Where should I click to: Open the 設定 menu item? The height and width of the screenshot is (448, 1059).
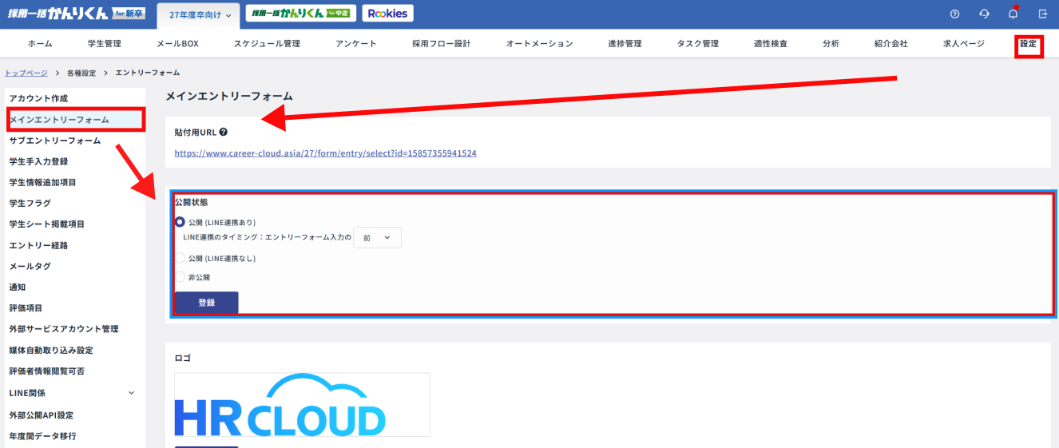click(x=1029, y=44)
